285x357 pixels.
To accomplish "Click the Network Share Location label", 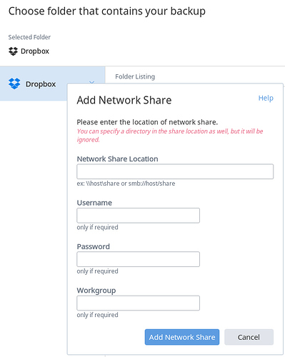I will coord(117,159).
